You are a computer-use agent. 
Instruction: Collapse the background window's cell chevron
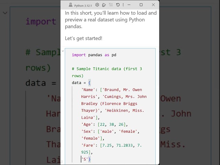[x=5, y=13]
